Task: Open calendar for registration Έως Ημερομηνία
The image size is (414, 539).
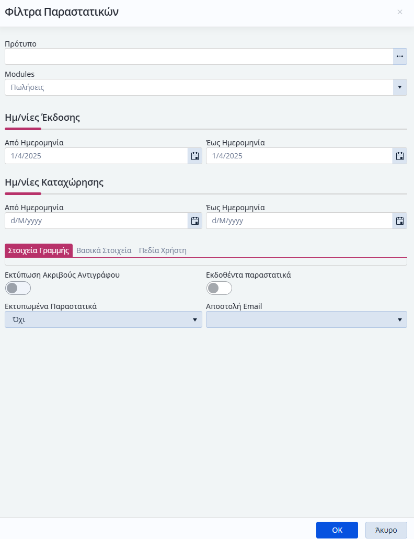Action: click(x=400, y=221)
